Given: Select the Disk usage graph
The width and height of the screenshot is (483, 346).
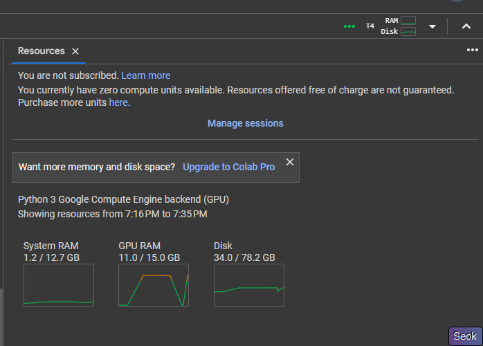Looking at the screenshot, I should click(x=248, y=284).
